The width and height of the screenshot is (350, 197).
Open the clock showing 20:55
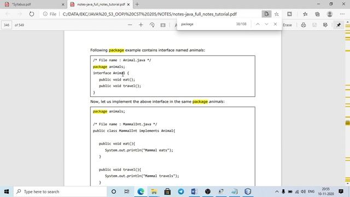326,192
